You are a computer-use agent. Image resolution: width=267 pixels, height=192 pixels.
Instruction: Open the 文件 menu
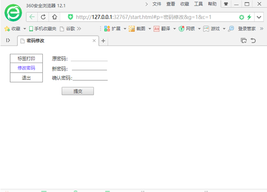[x=157, y=4]
